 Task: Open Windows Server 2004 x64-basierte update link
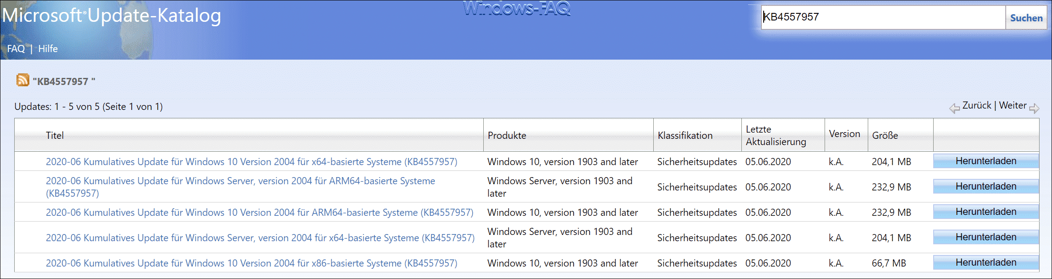coord(260,238)
